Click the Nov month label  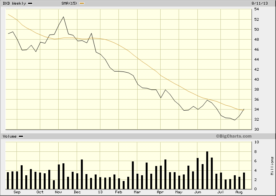click(58, 192)
